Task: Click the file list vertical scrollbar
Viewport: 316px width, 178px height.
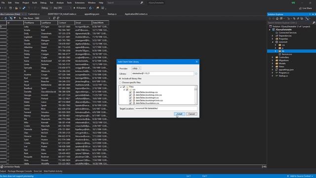Action: 196,95
